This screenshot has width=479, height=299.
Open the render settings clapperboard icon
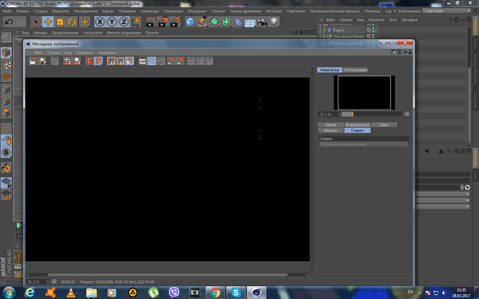[x=175, y=22]
